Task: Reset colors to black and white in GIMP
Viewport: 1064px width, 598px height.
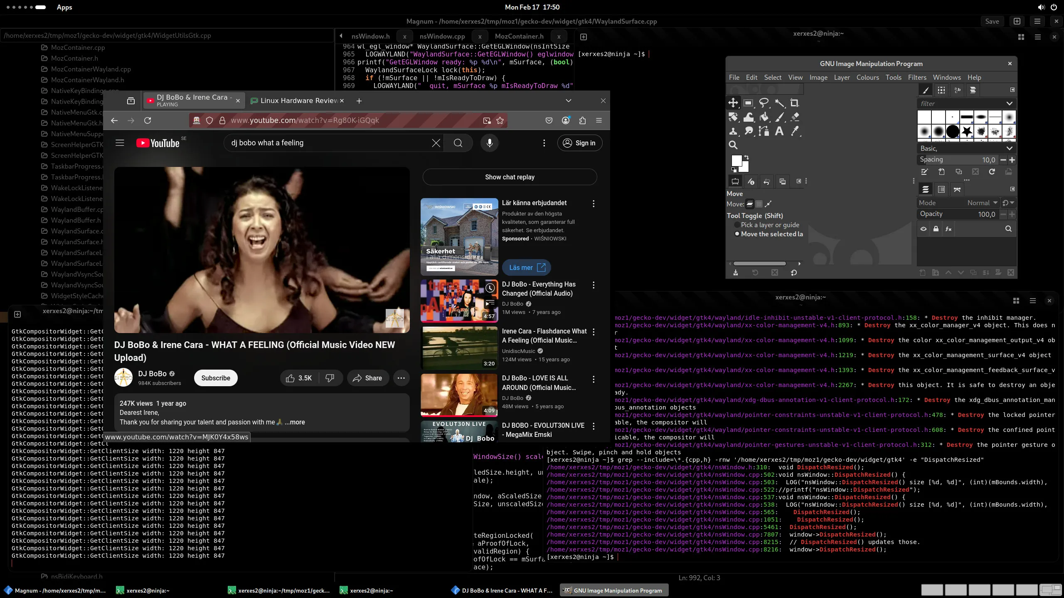Action: tap(734, 169)
